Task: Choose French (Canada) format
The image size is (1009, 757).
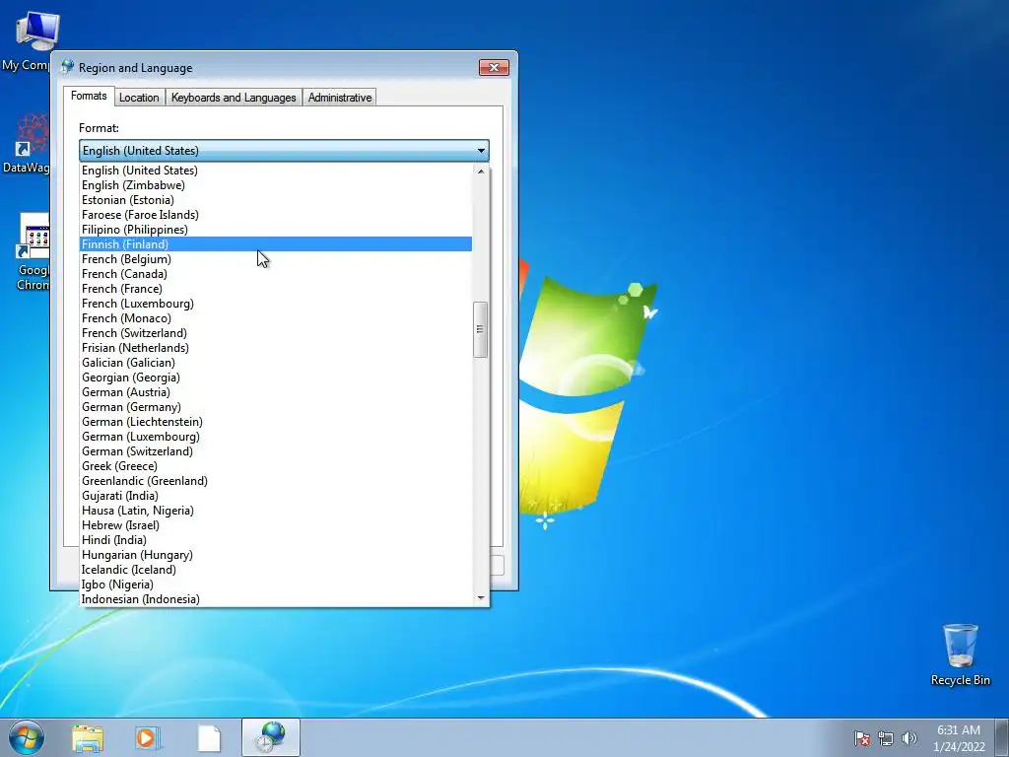Action: tap(276, 274)
